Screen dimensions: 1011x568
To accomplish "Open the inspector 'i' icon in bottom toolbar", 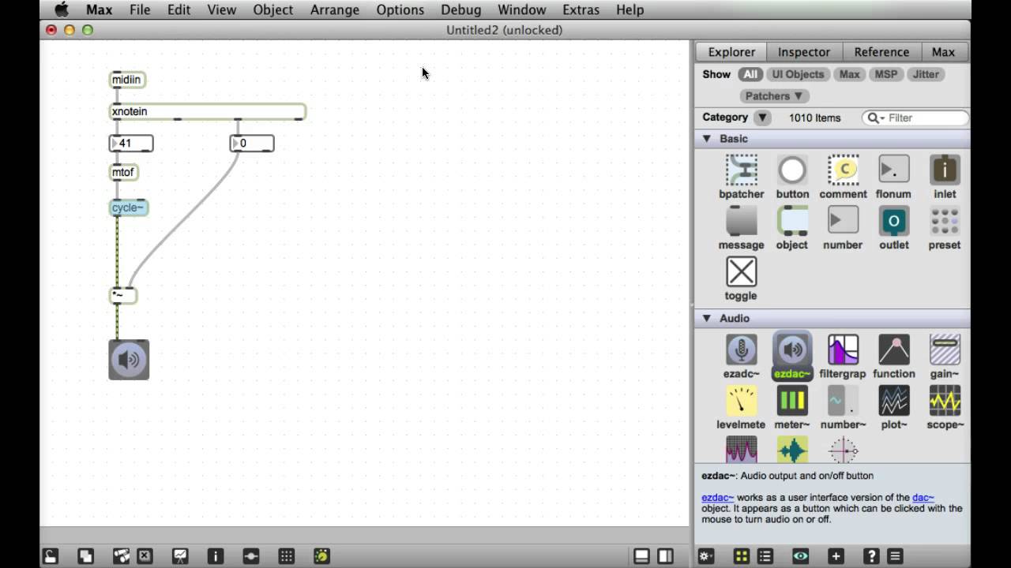I will point(216,556).
